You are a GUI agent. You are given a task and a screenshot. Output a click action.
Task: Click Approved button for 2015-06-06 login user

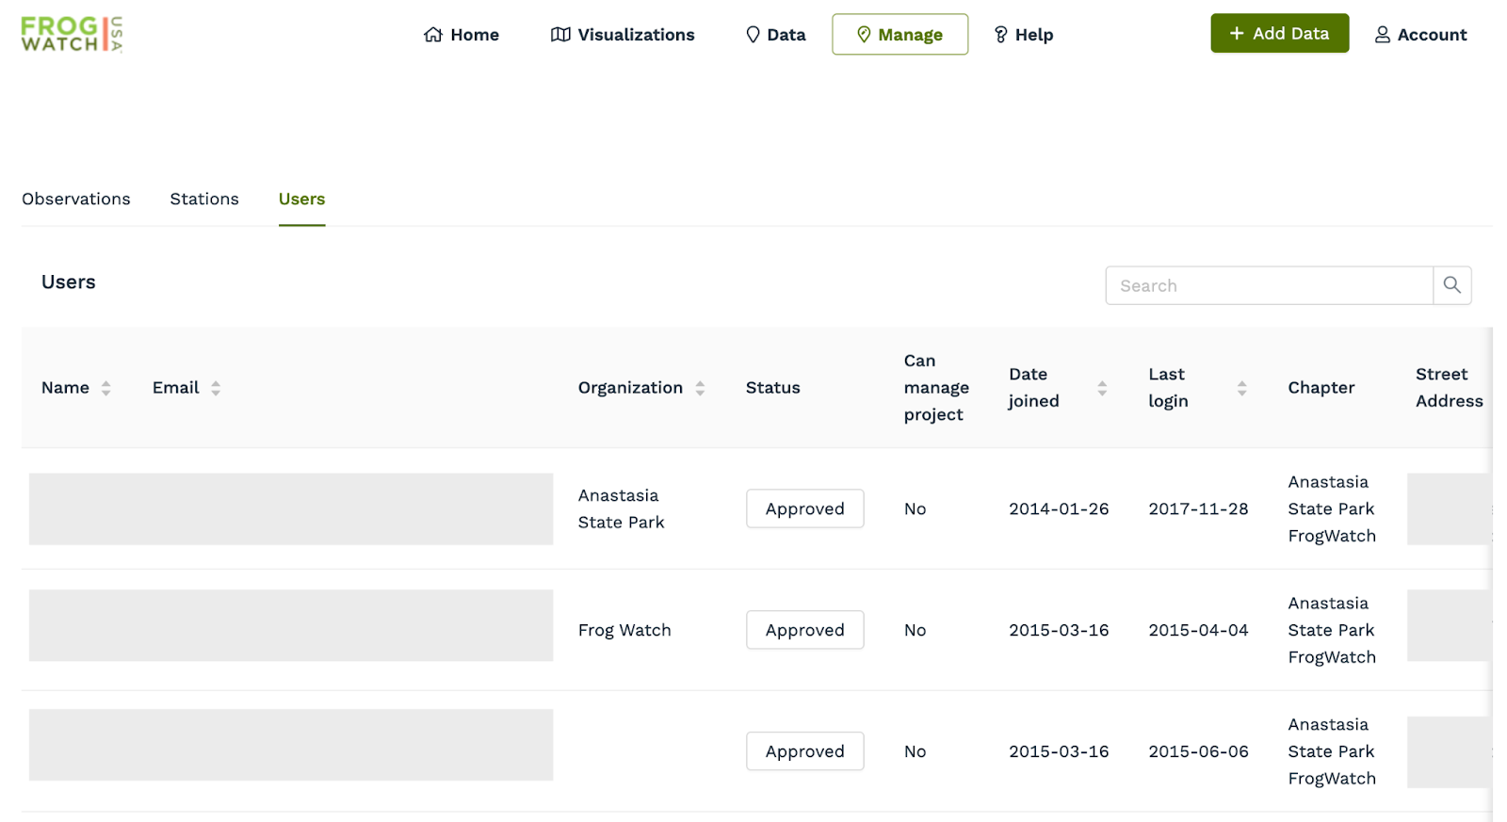[804, 751]
